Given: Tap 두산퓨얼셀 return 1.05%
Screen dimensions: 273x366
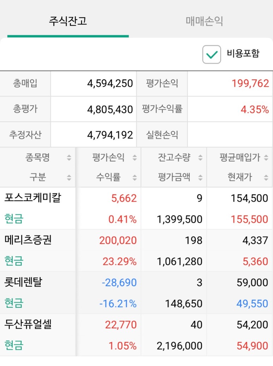Looking at the screenshot, I should coord(123,346).
